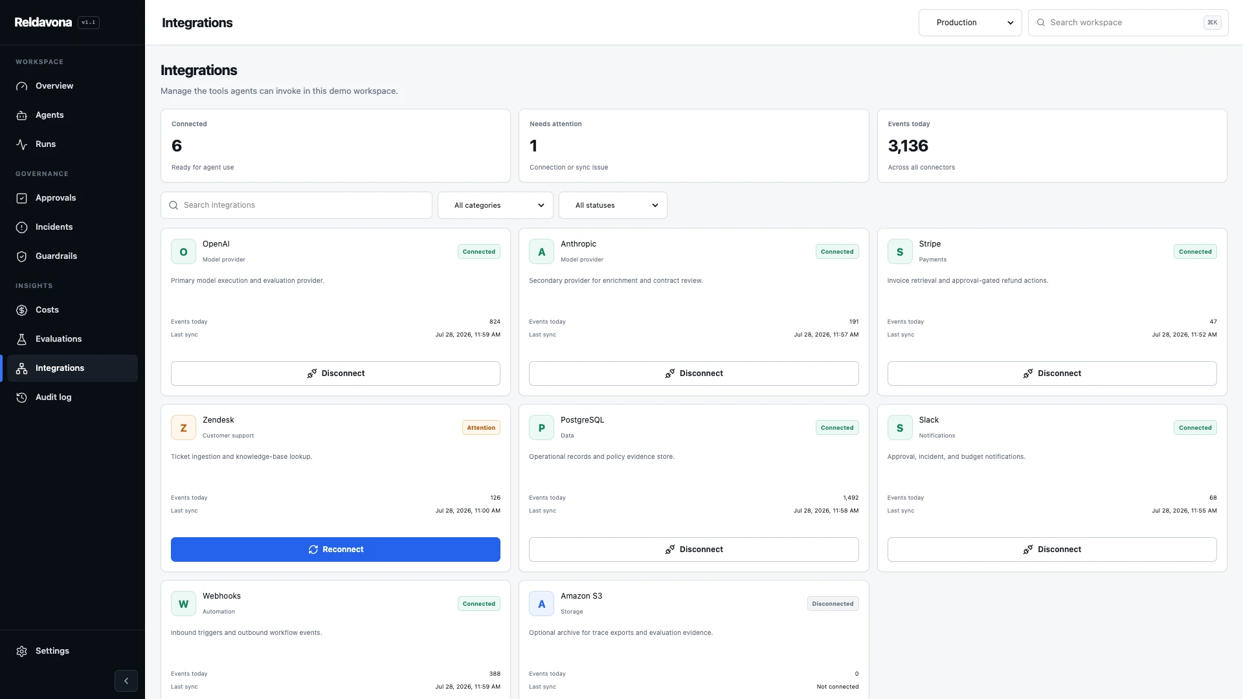Click the Zendesk card title

point(218,420)
